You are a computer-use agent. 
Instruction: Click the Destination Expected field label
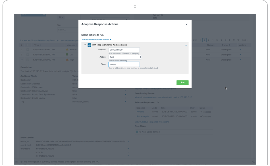click(x=30, y=84)
